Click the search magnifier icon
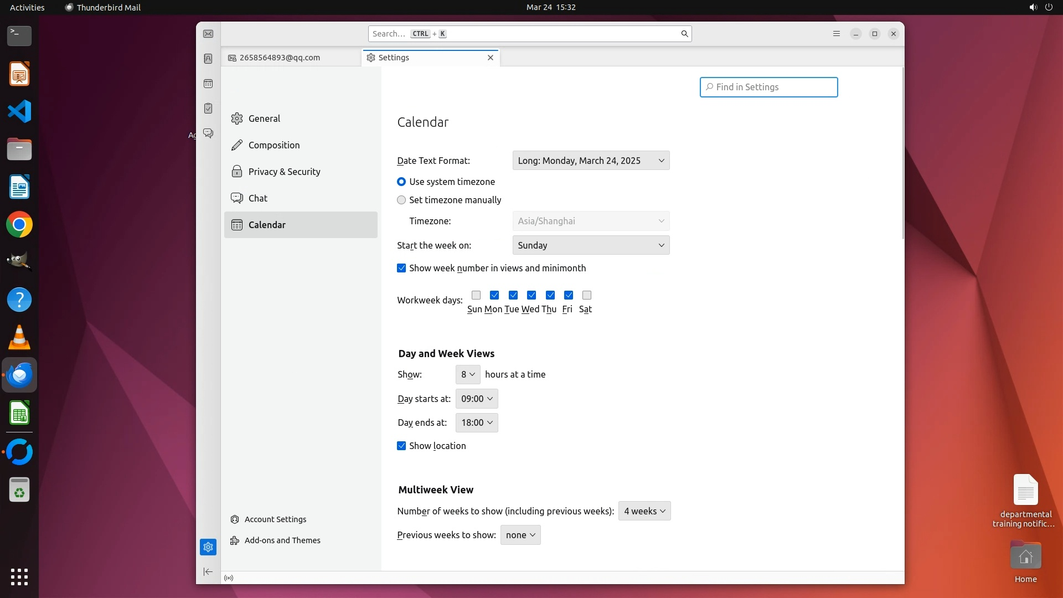This screenshot has height=598, width=1063. click(x=684, y=34)
